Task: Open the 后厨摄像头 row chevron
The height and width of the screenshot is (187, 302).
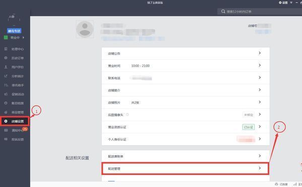Action: tap(260, 114)
